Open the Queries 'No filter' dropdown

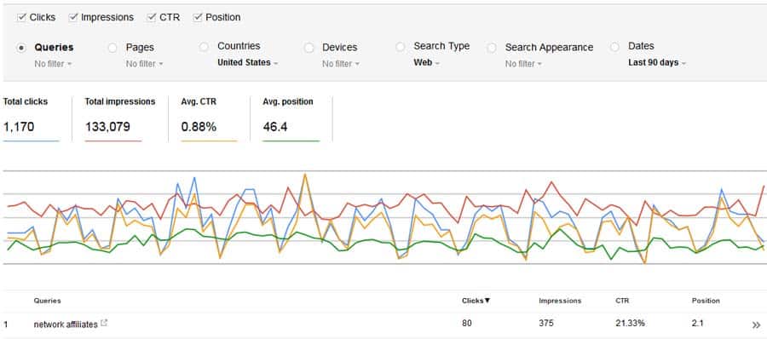[x=53, y=64]
